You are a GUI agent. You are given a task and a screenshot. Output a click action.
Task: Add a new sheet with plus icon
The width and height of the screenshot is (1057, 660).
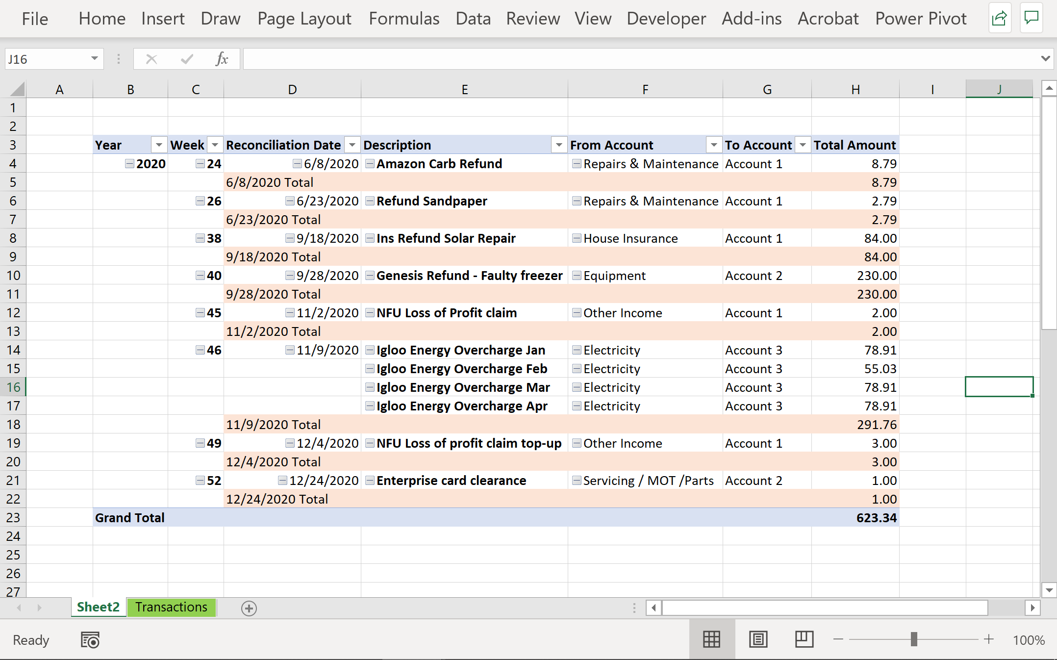point(249,608)
